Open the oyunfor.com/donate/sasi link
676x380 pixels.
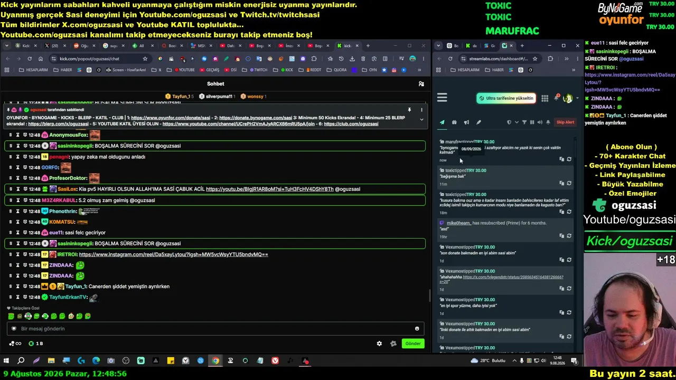171,118
